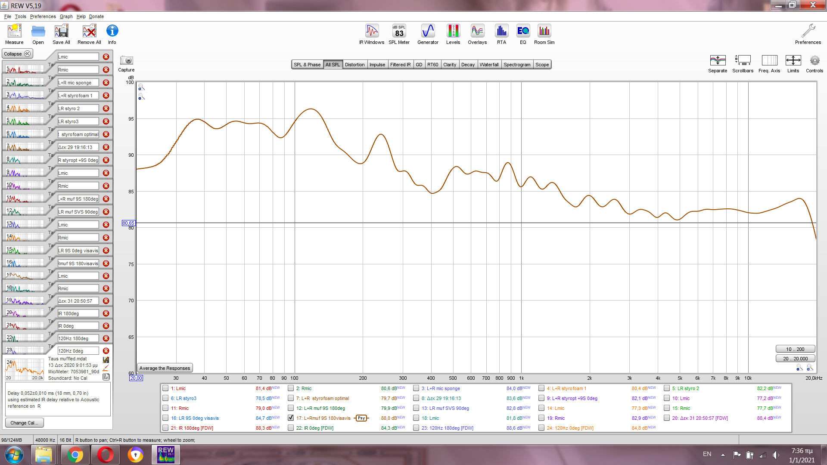Switch to the Waterfall tab

[x=489, y=65]
